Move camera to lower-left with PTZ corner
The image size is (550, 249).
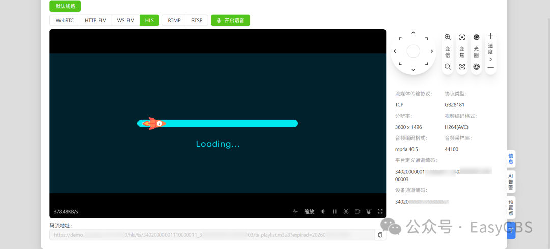click(401, 64)
